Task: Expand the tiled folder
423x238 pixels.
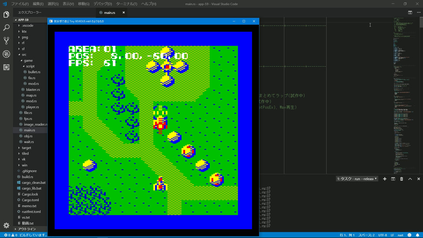Action: click(25, 153)
